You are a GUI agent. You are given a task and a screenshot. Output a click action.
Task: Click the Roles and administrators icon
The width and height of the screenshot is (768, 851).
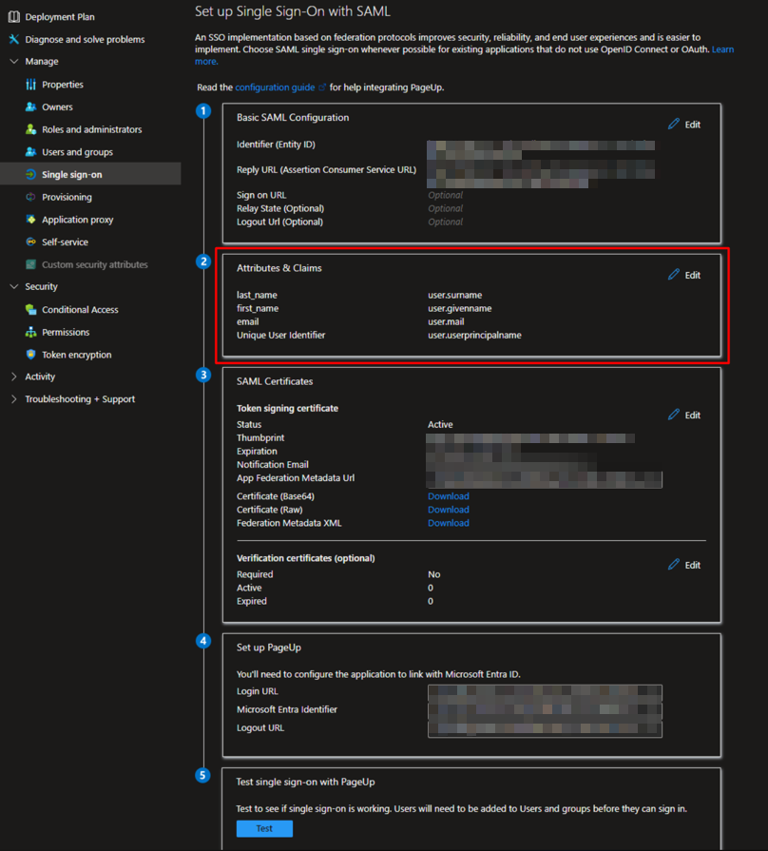tap(31, 129)
